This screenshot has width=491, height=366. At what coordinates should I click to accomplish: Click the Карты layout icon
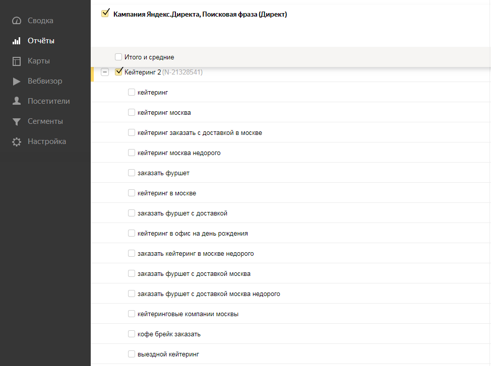17,61
